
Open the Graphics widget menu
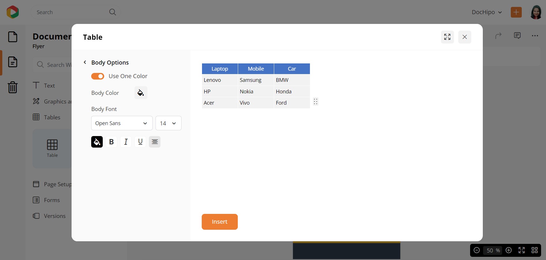(52, 101)
